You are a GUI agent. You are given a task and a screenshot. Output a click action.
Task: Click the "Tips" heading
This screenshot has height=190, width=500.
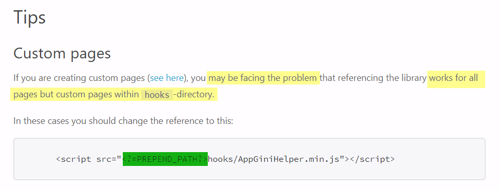30,17
